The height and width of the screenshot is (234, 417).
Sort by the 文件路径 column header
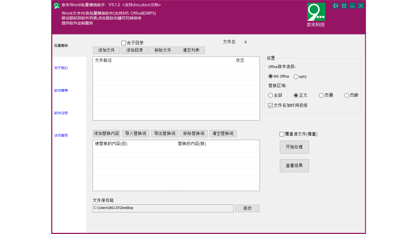[x=164, y=60]
